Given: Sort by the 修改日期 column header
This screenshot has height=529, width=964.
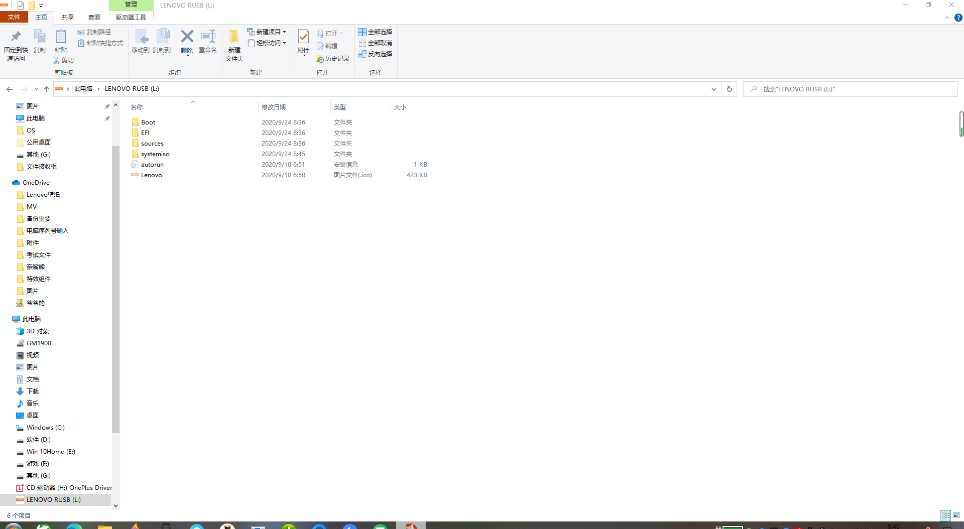Looking at the screenshot, I should pos(294,107).
